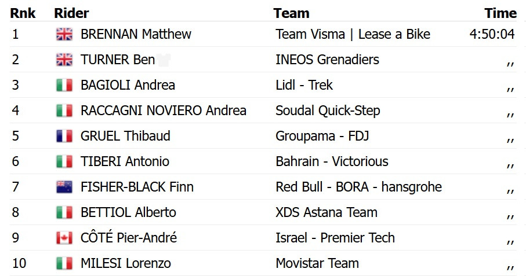Click the British flag beside Ben Turner
526x276 pixels.
click(64, 60)
